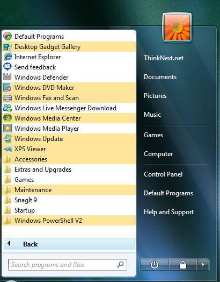Screen dimensions: 220x282
Task: Expand Windows PowerShell V2 folder
Action: point(69,221)
